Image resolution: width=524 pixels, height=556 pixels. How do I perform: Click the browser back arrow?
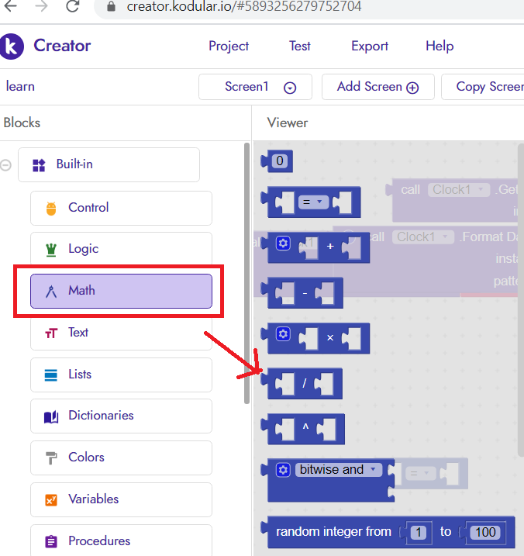[x=10, y=6]
